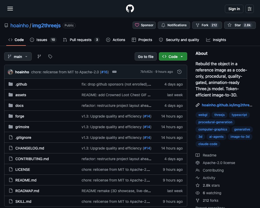This screenshot has width=260, height=208.
Task: Open appearance settings icon beside Sign in
Action: coord(249,9)
